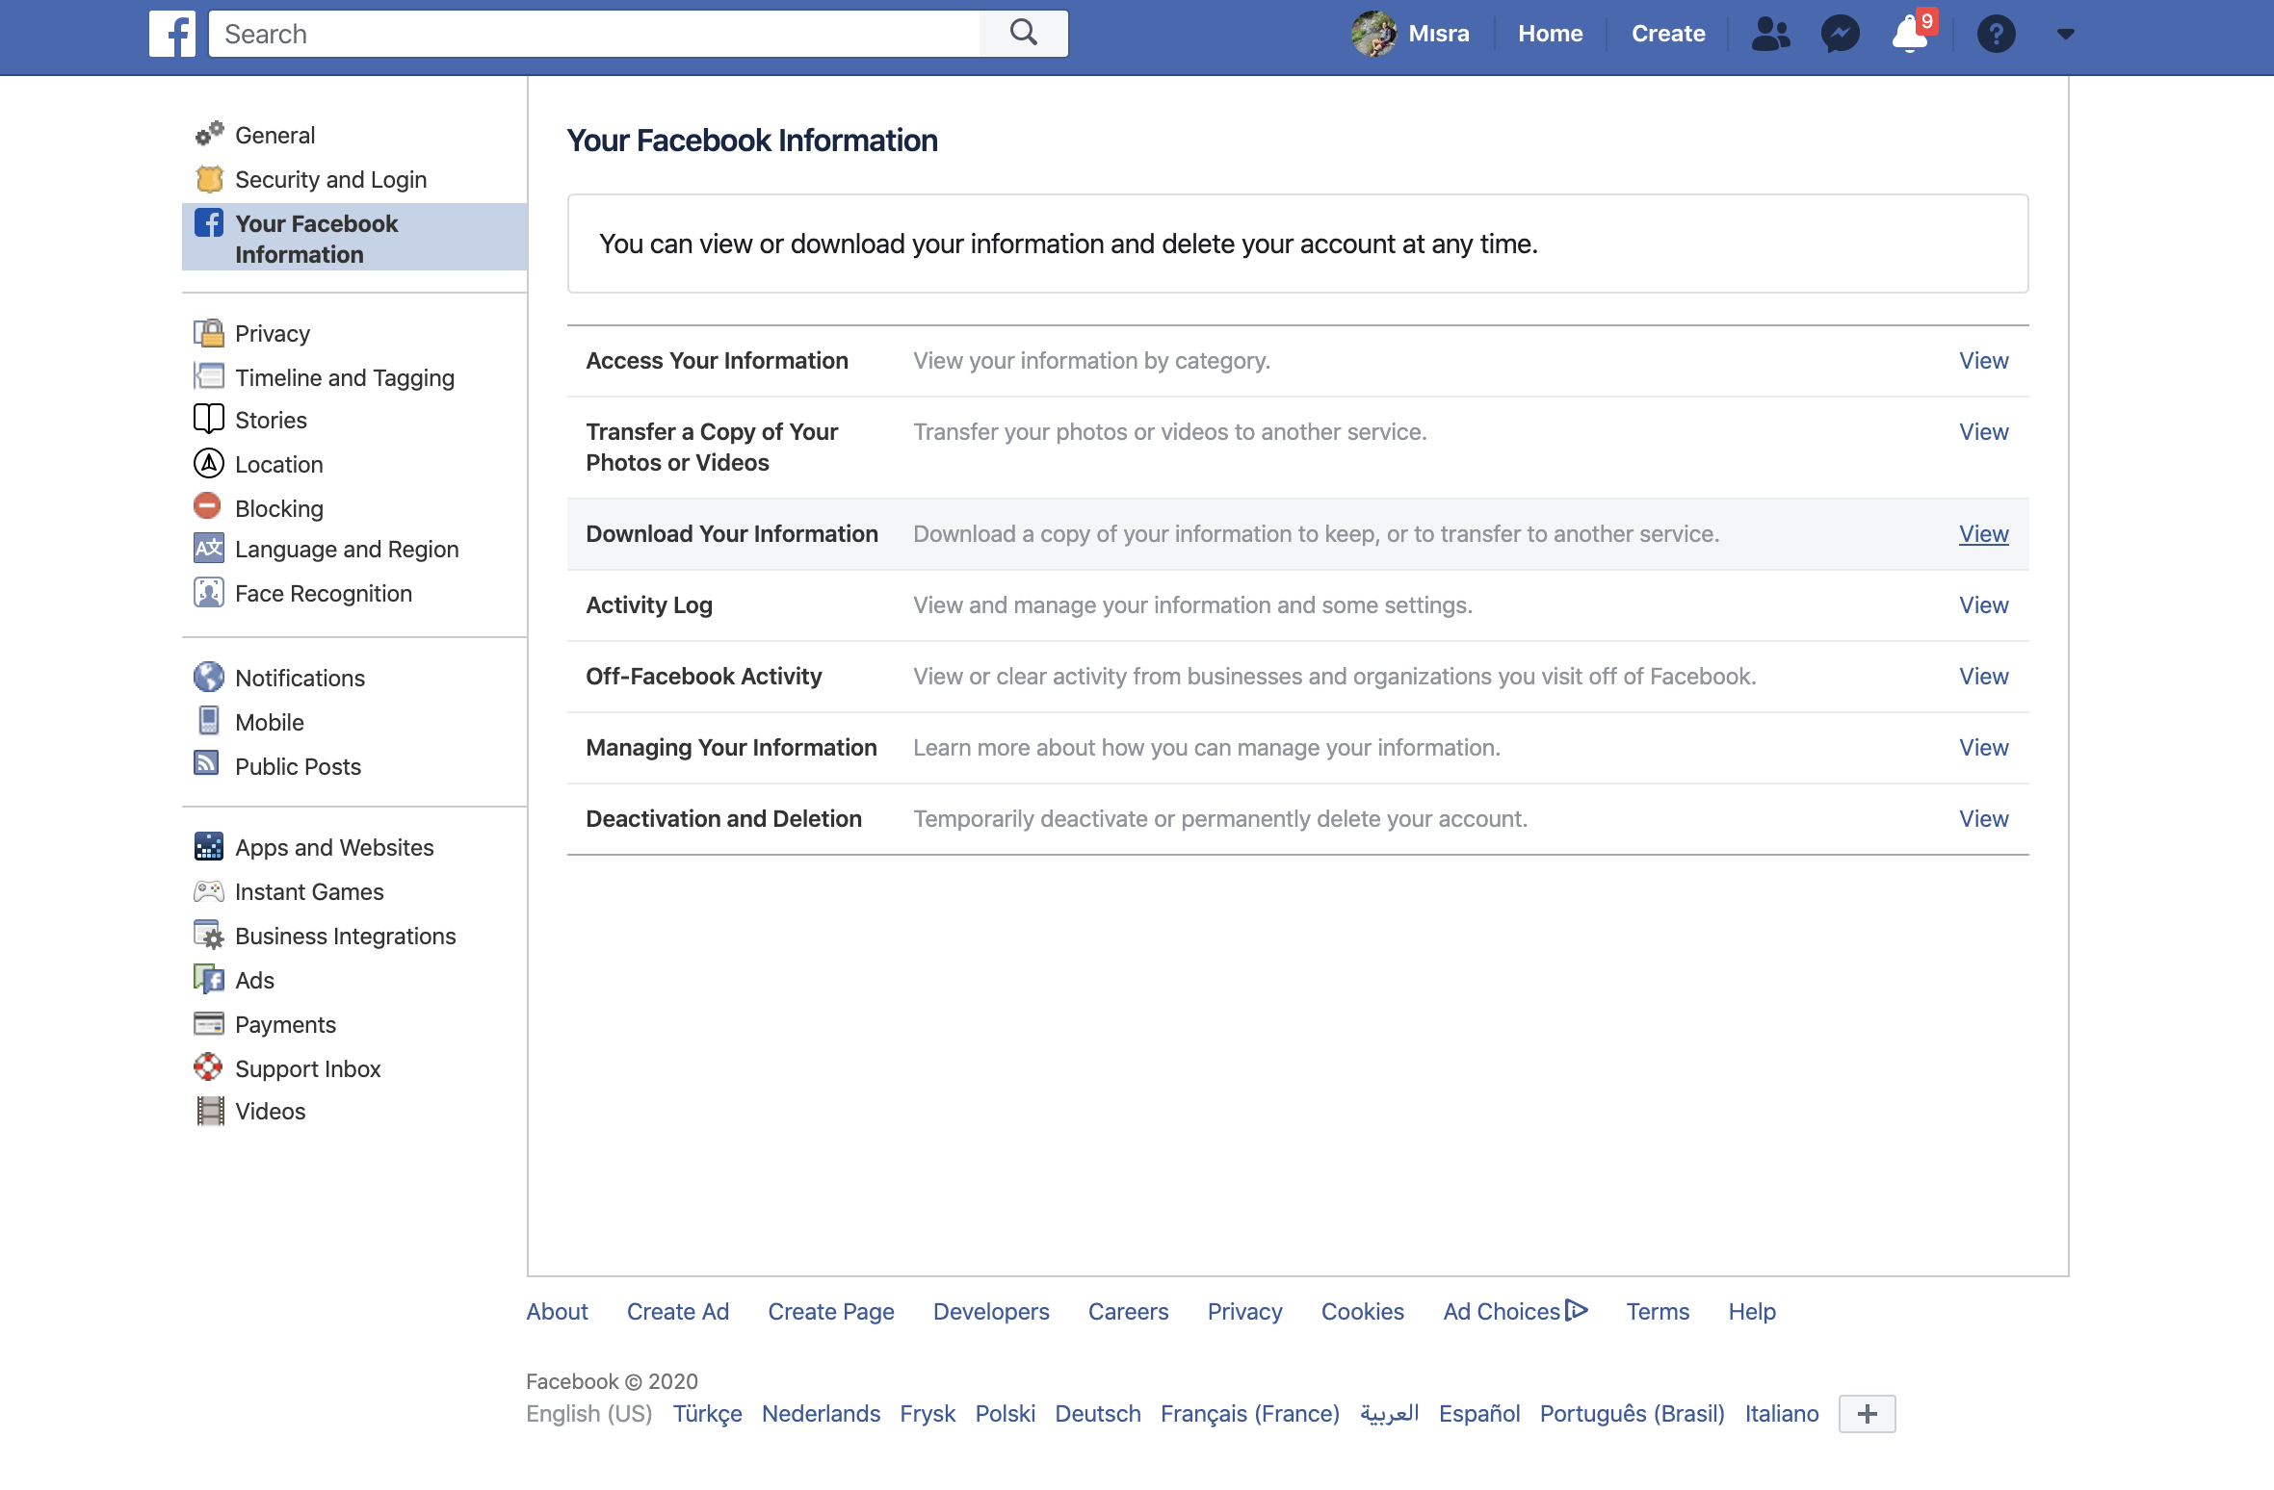
Task: Open General settings label
Action: click(x=274, y=135)
